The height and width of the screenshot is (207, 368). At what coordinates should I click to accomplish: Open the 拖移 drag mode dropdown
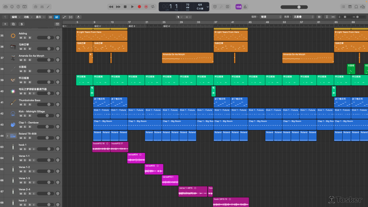[x=303, y=17]
